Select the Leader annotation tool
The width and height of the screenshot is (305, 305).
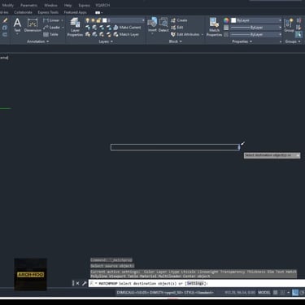53,28
